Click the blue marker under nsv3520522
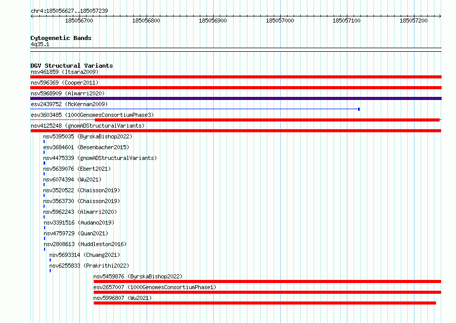The image size is (456, 323). [44, 195]
